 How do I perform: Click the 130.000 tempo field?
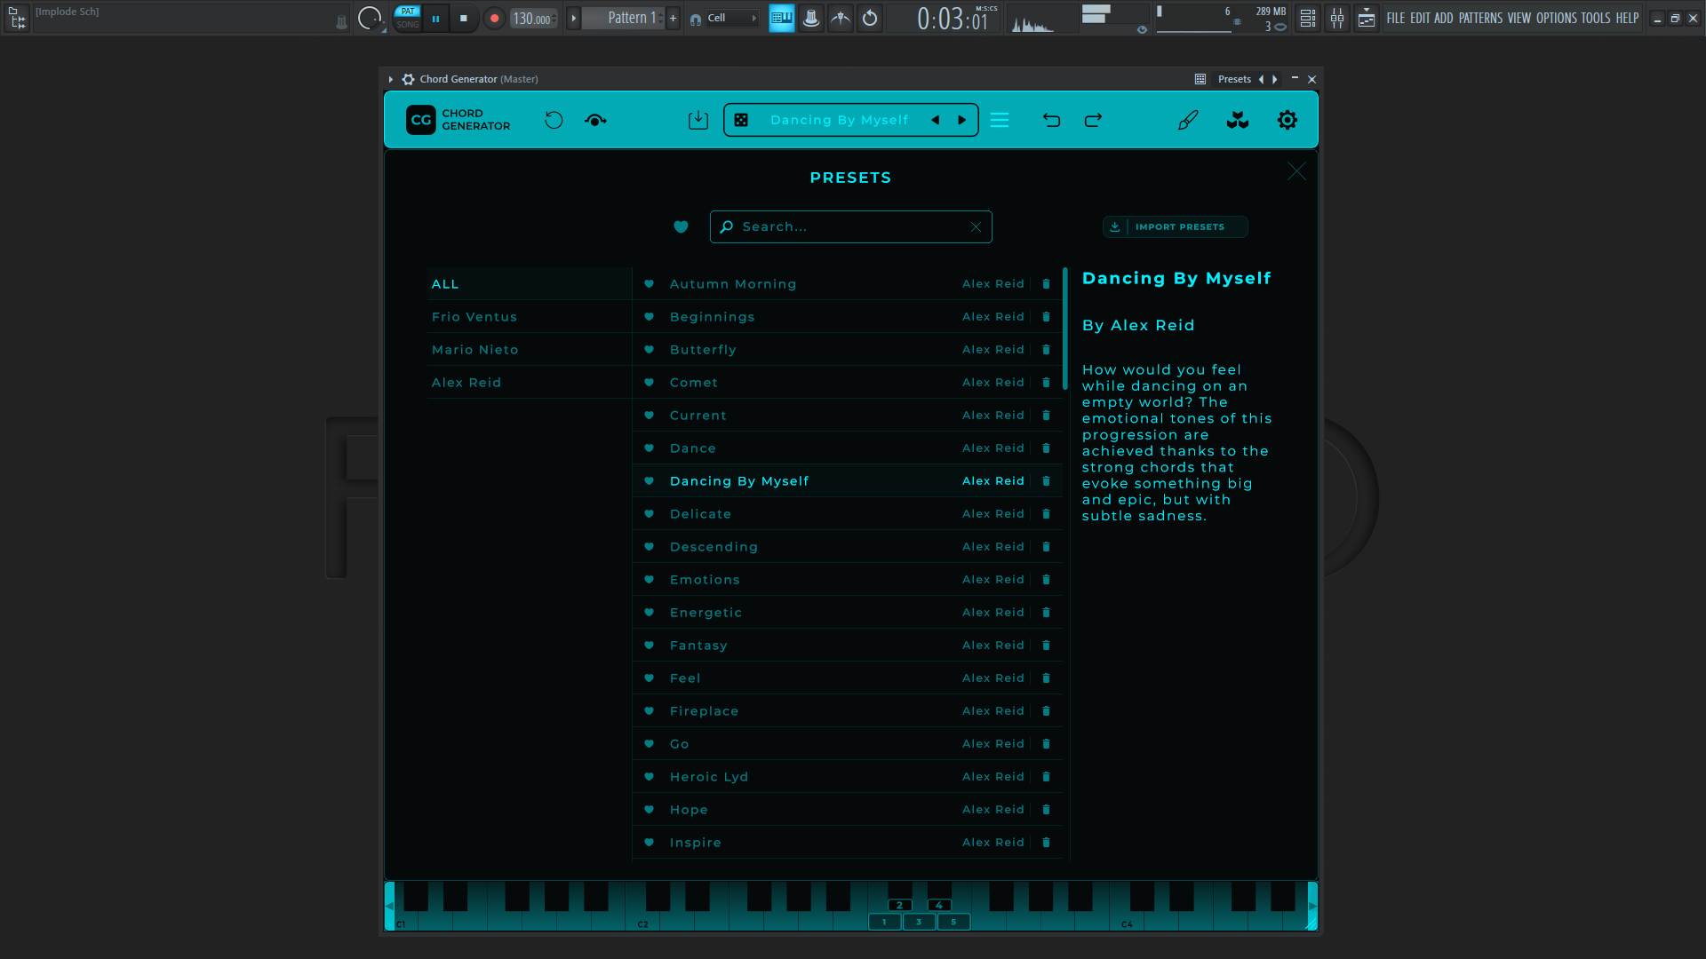(534, 18)
